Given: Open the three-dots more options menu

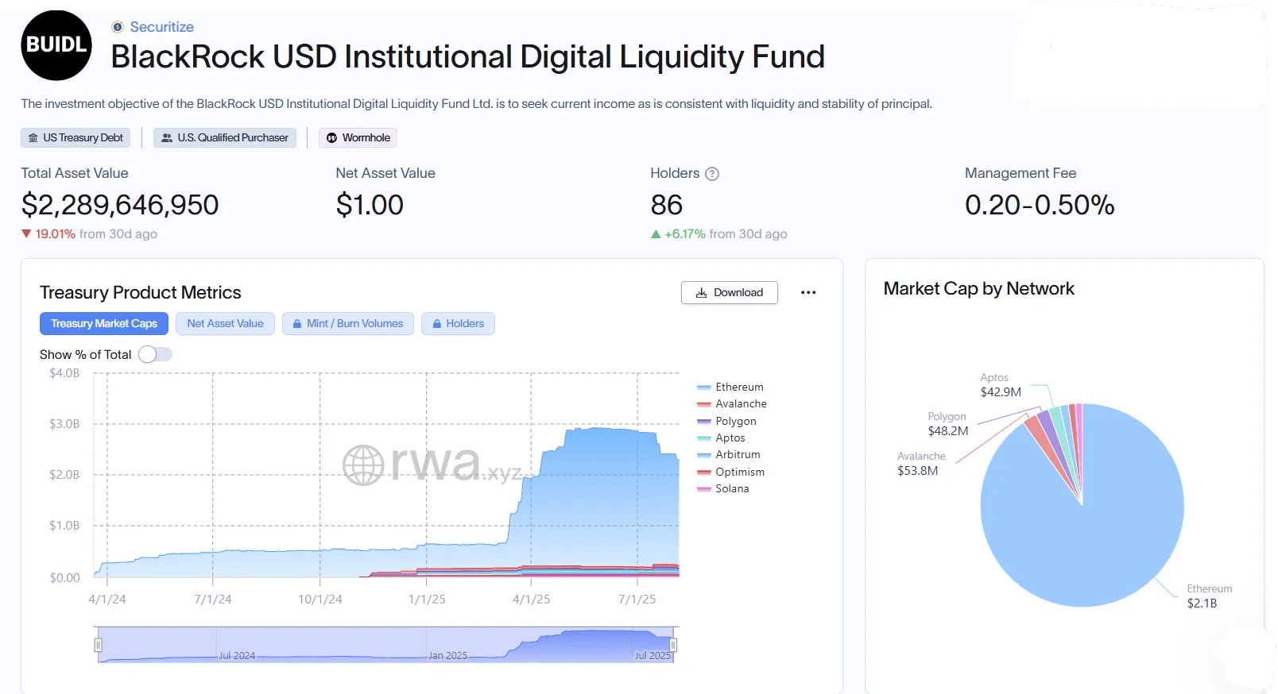Looking at the screenshot, I should 808,292.
